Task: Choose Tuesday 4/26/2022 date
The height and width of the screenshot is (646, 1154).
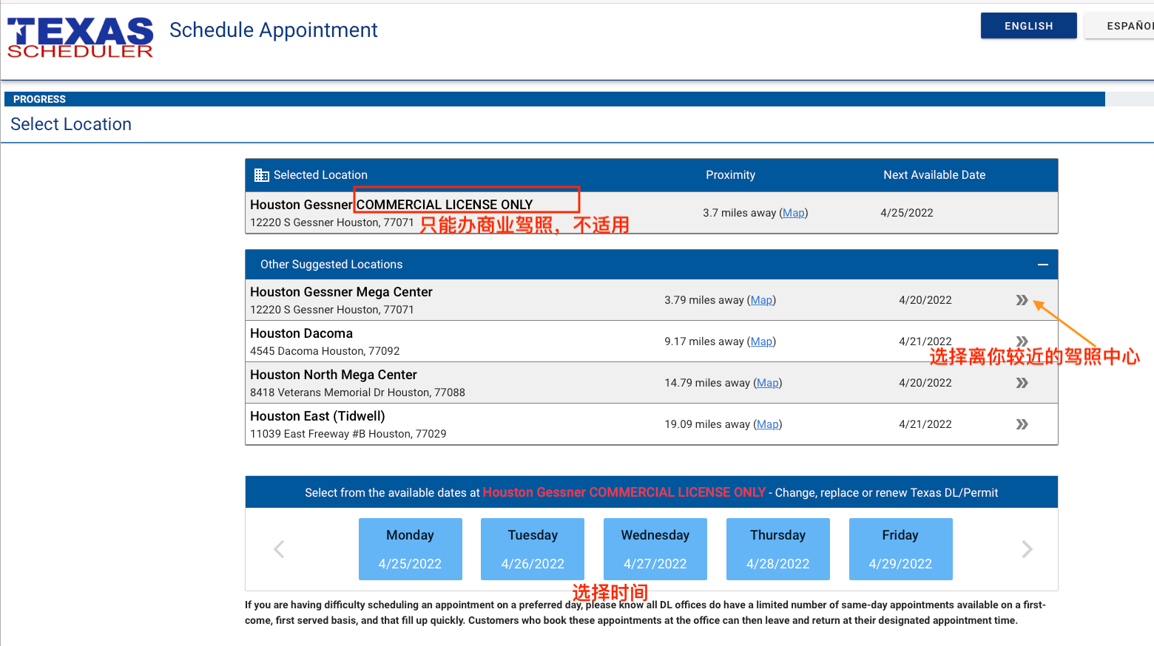Action: [533, 549]
